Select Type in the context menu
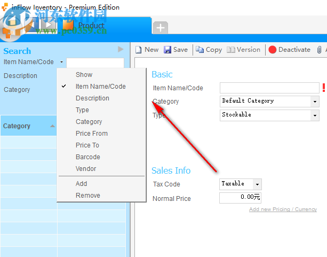 coord(101,110)
